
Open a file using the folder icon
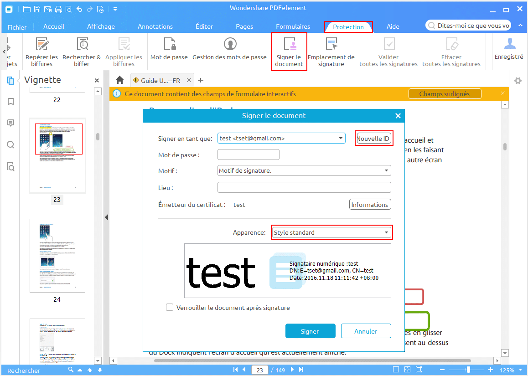26,10
